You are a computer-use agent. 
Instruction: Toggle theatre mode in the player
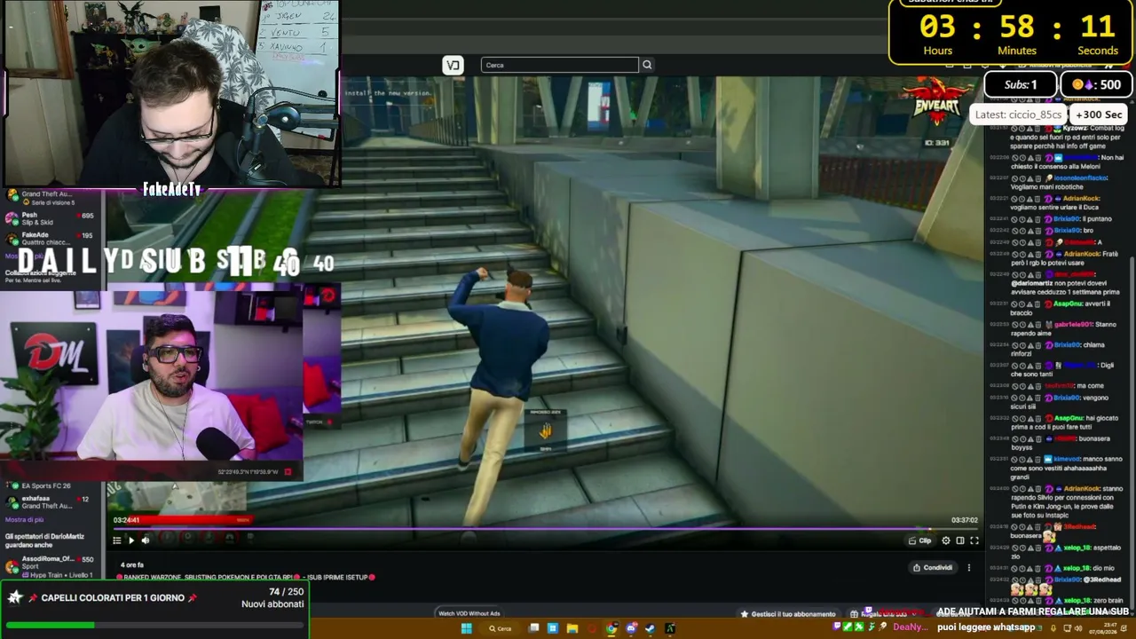tap(960, 540)
